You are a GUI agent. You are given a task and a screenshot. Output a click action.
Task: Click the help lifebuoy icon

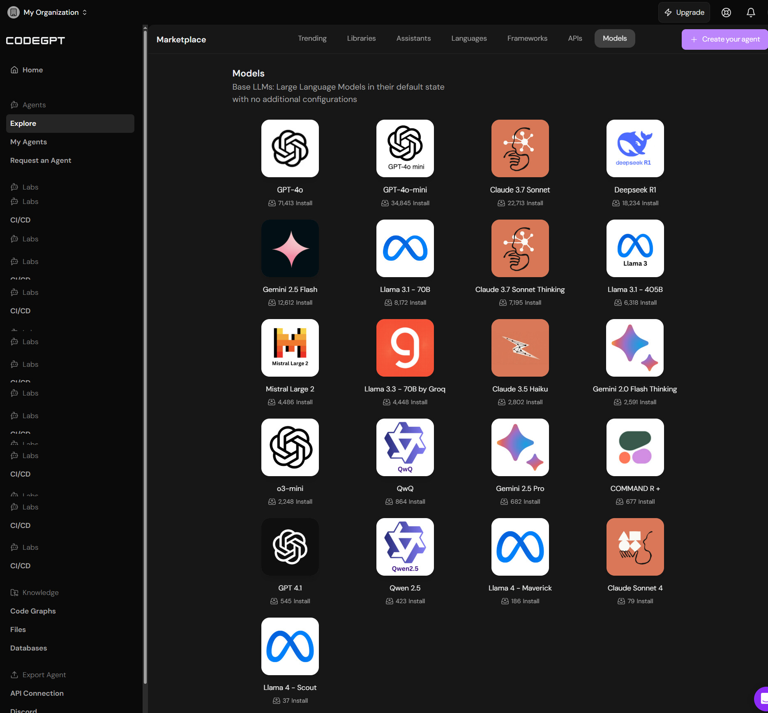(x=726, y=12)
